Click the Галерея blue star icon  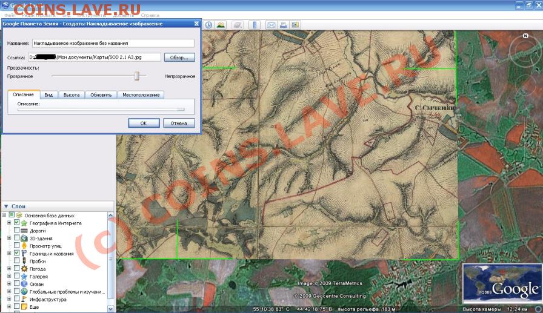(24, 276)
